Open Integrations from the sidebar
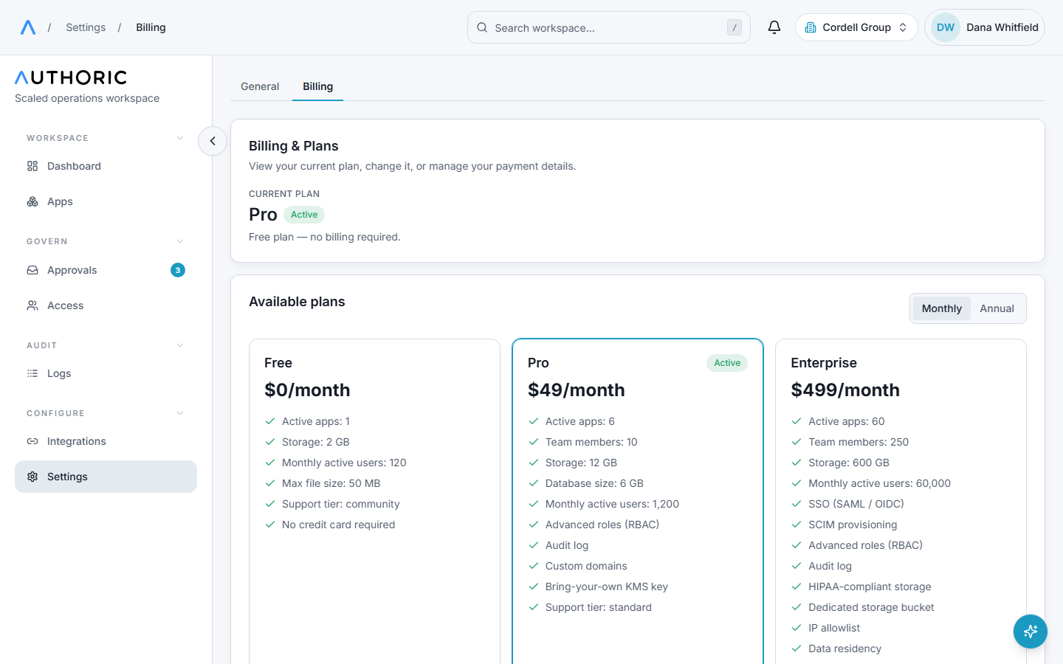Screen dimensions: 1063x664 106,441
